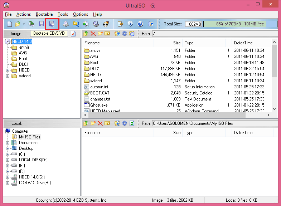This screenshot has height=206, width=281.
Task: Refresh the Local file list with green arrows icon
Action: (132, 123)
